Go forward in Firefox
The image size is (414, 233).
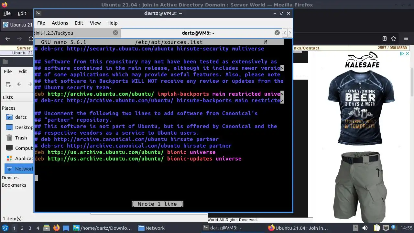coord(19,39)
